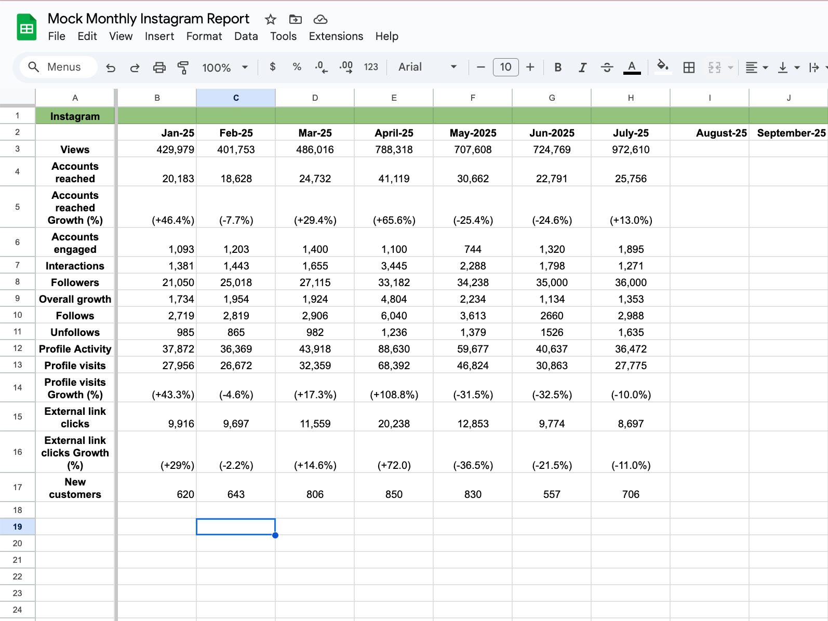
Task: Open the Format menu
Action: pyautogui.click(x=204, y=36)
